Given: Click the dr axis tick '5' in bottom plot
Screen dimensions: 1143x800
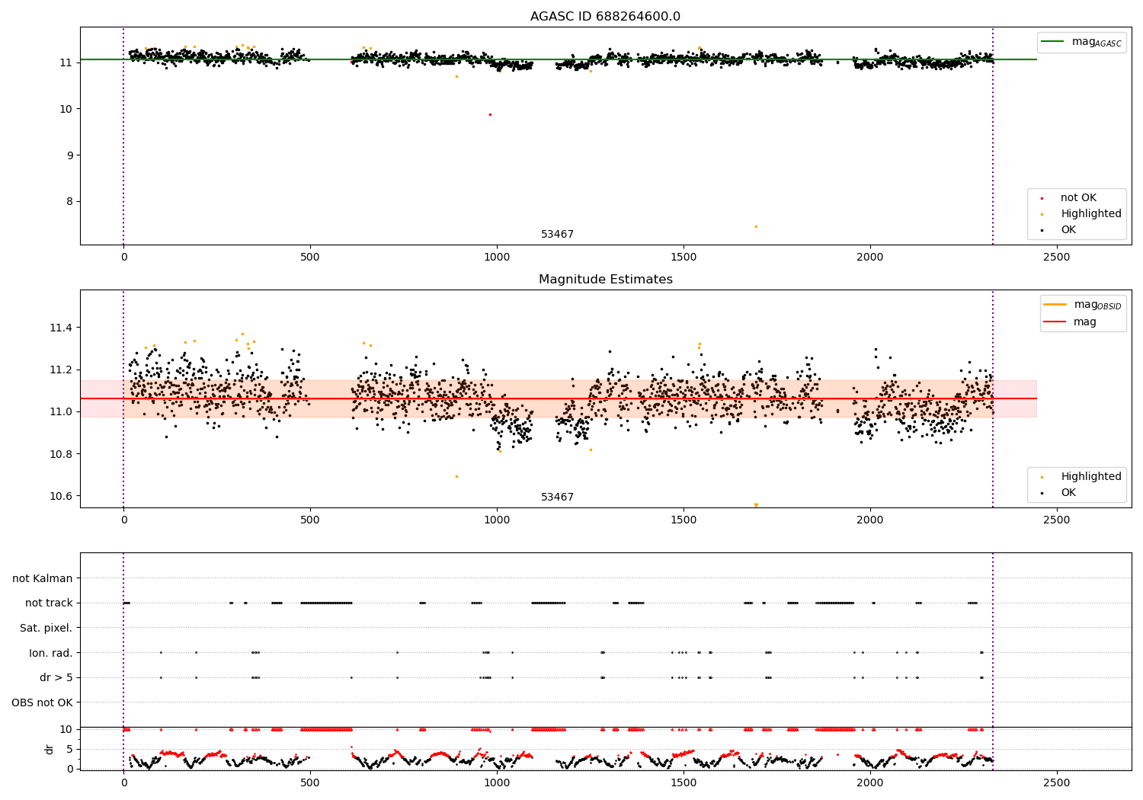Looking at the screenshot, I should pyautogui.click(x=70, y=749).
